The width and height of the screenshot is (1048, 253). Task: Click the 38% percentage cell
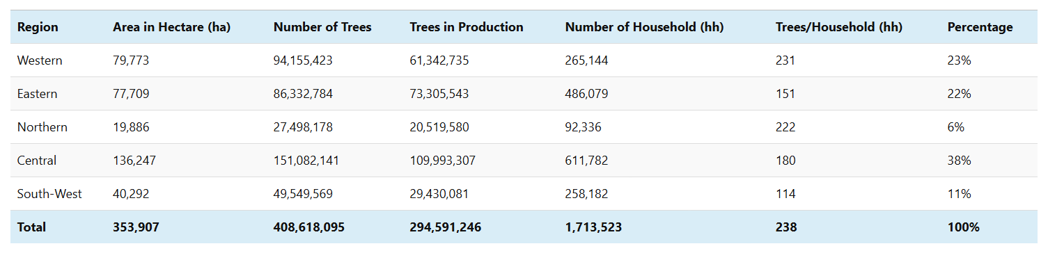(x=959, y=161)
